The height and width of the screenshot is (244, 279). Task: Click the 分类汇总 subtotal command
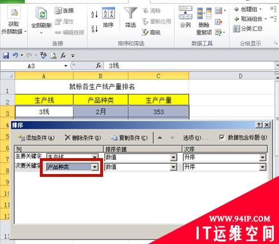248,29
